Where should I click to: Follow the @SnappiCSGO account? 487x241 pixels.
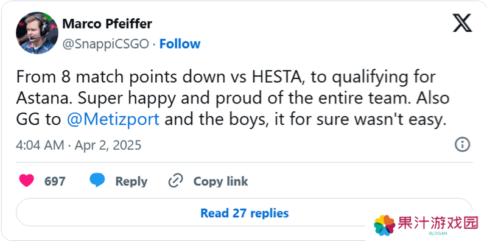click(180, 44)
